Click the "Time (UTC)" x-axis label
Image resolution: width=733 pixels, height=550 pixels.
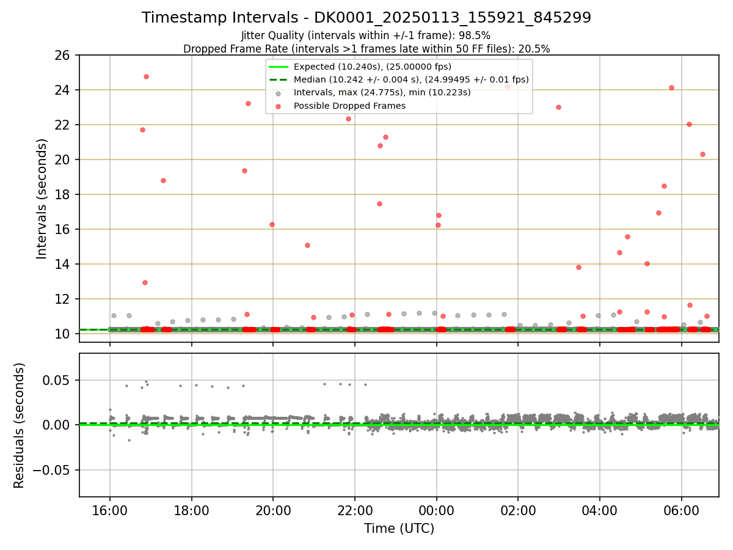point(399,529)
